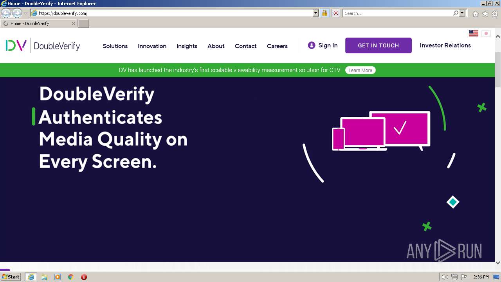501x282 pixels.
Task: Open Chrome taskbar icon
Action: click(70, 277)
